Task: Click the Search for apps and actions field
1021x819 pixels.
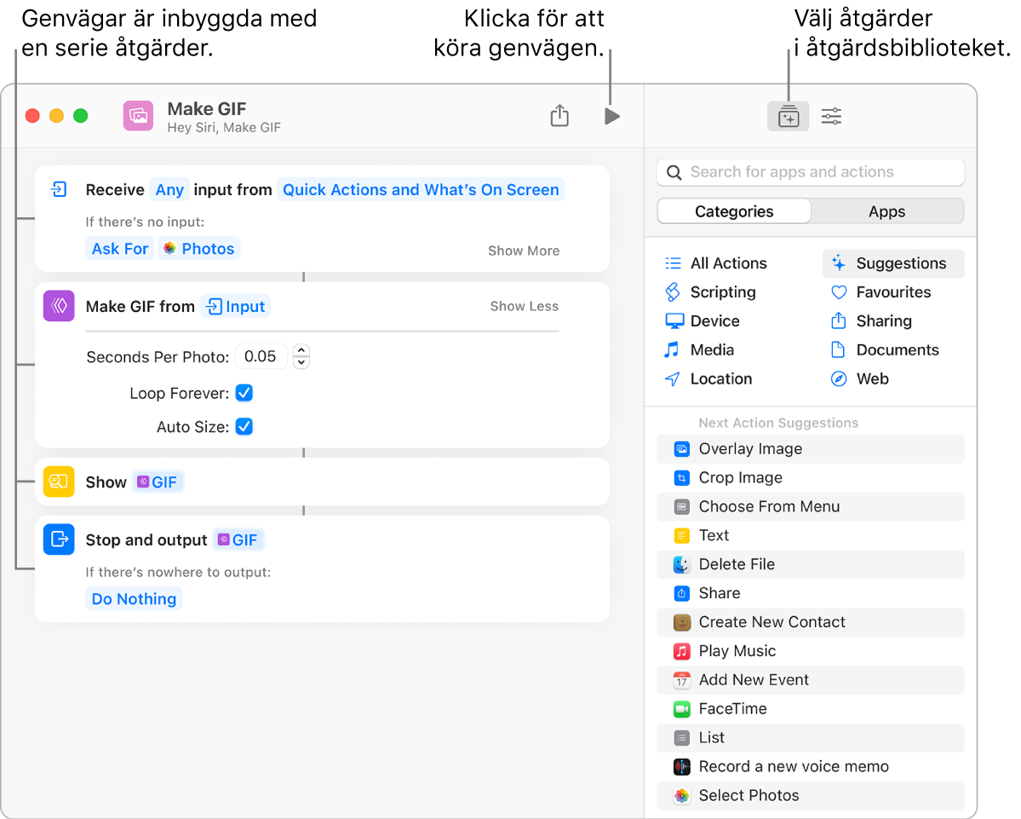Action: pos(810,172)
